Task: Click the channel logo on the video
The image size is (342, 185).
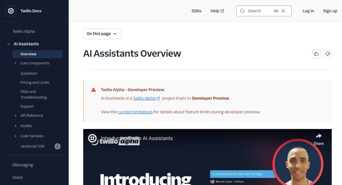Action: point(92,138)
